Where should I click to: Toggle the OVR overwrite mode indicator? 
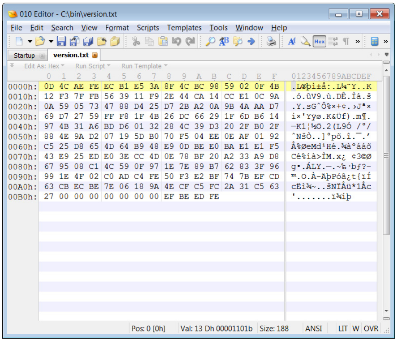tap(371, 329)
